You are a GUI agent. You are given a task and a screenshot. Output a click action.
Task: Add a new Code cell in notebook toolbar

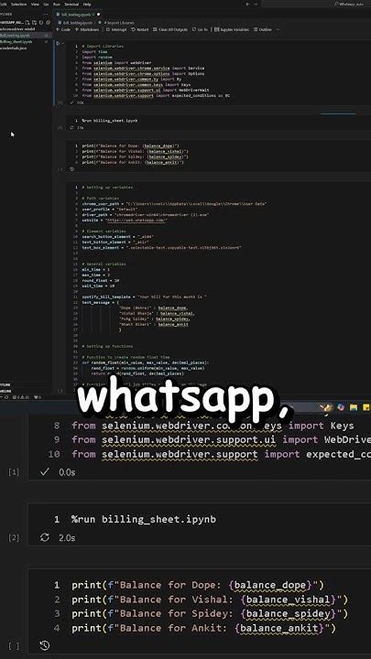63,29
